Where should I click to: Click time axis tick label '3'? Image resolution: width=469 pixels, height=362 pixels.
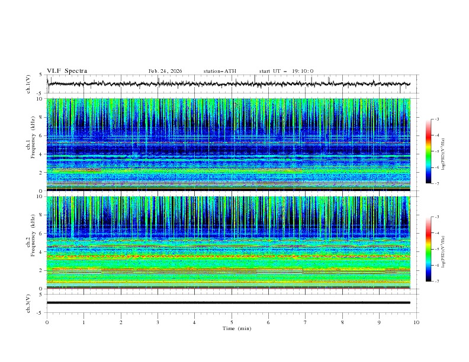[x=158, y=322]
